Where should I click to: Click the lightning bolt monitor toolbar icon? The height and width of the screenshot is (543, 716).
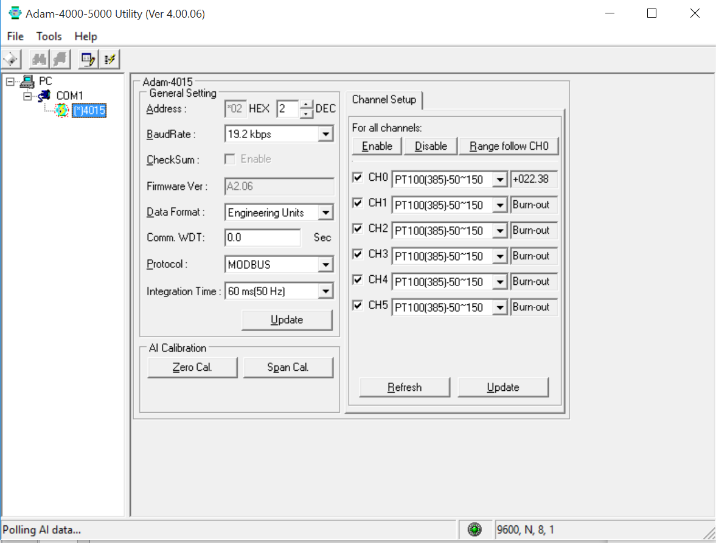coord(109,59)
